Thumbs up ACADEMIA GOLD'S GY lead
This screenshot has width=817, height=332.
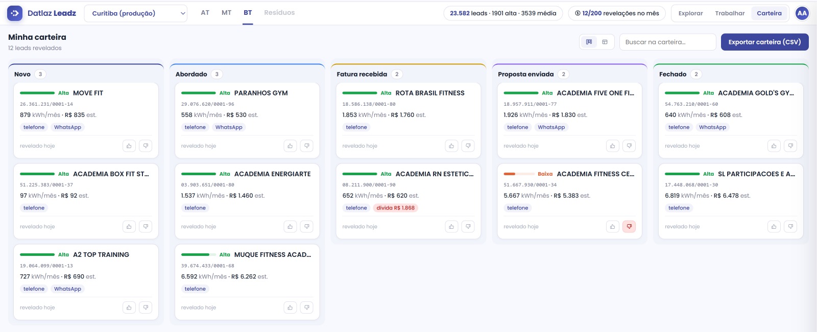(774, 146)
